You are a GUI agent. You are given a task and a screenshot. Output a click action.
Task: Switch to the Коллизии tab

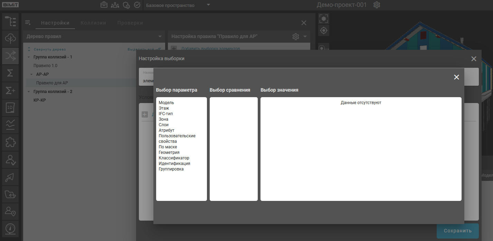coord(93,23)
